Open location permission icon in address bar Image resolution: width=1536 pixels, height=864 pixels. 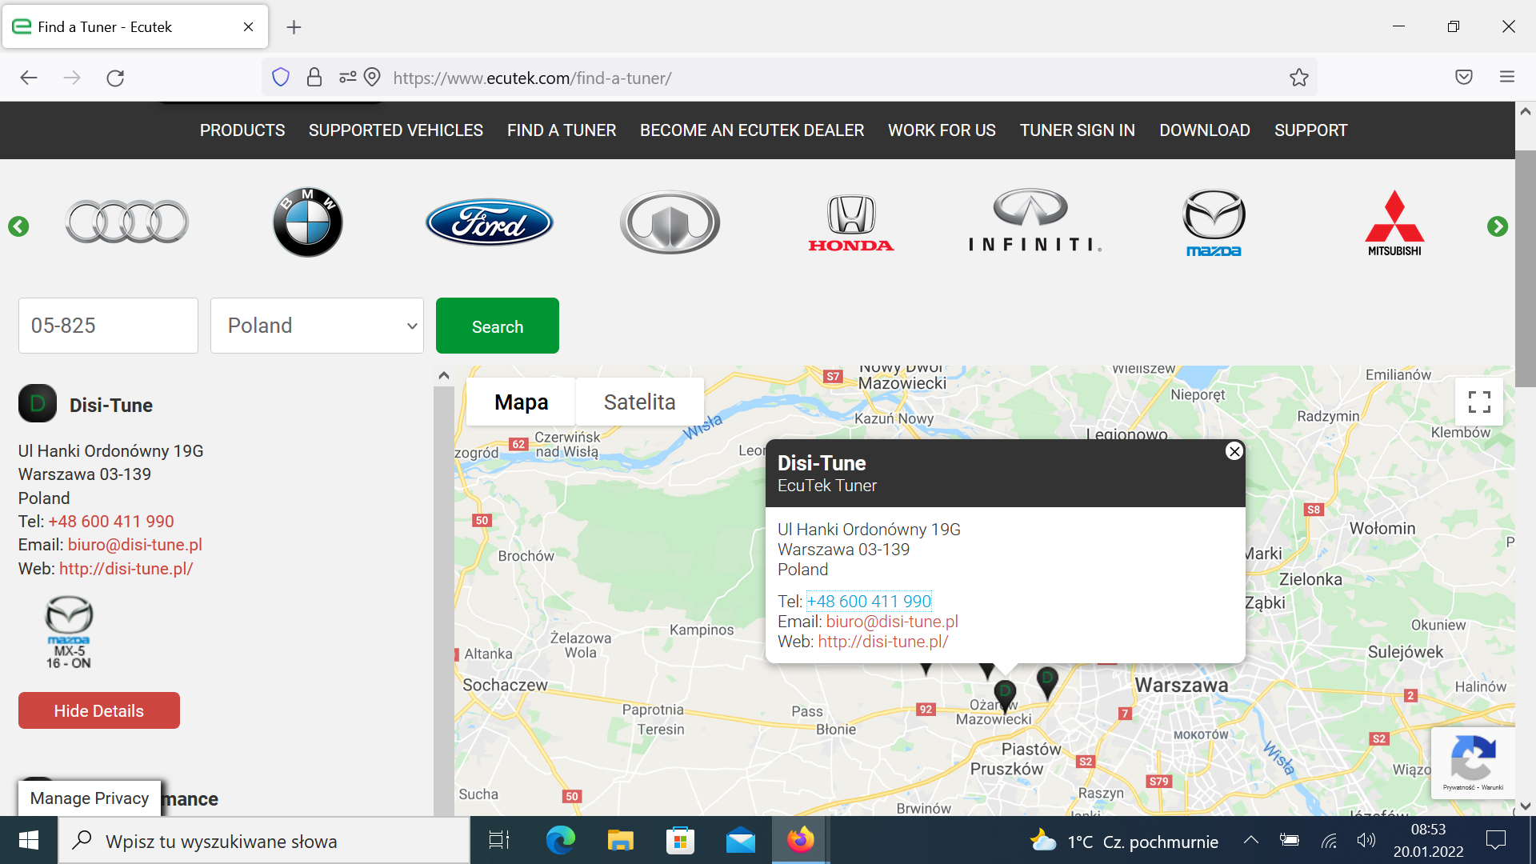click(372, 78)
